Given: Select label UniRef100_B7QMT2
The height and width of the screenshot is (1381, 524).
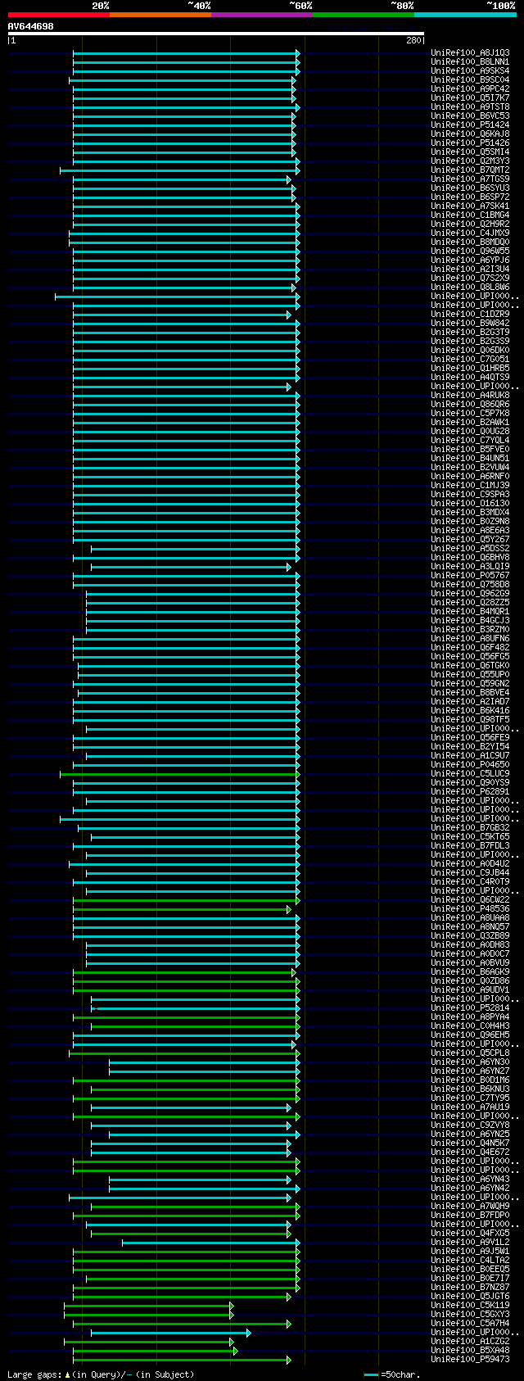Looking at the screenshot, I should point(470,170).
